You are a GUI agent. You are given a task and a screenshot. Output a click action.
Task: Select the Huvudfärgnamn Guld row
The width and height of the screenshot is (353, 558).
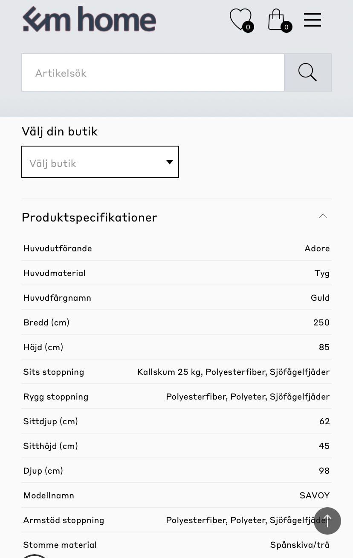click(x=176, y=298)
